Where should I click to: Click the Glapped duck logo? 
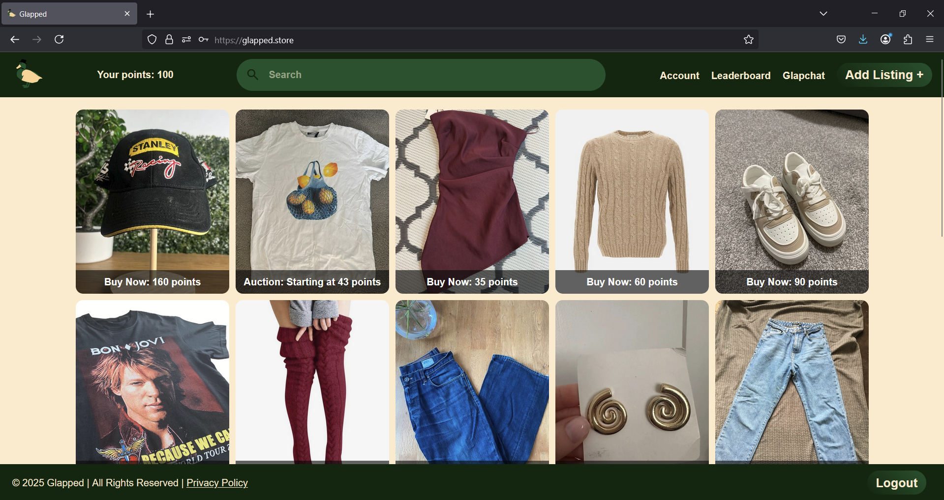tap(29, 74)
